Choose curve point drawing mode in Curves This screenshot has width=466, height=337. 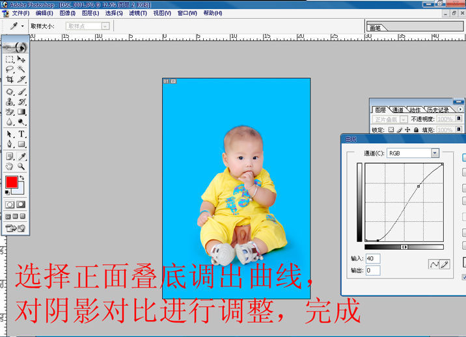click(433, 264)
